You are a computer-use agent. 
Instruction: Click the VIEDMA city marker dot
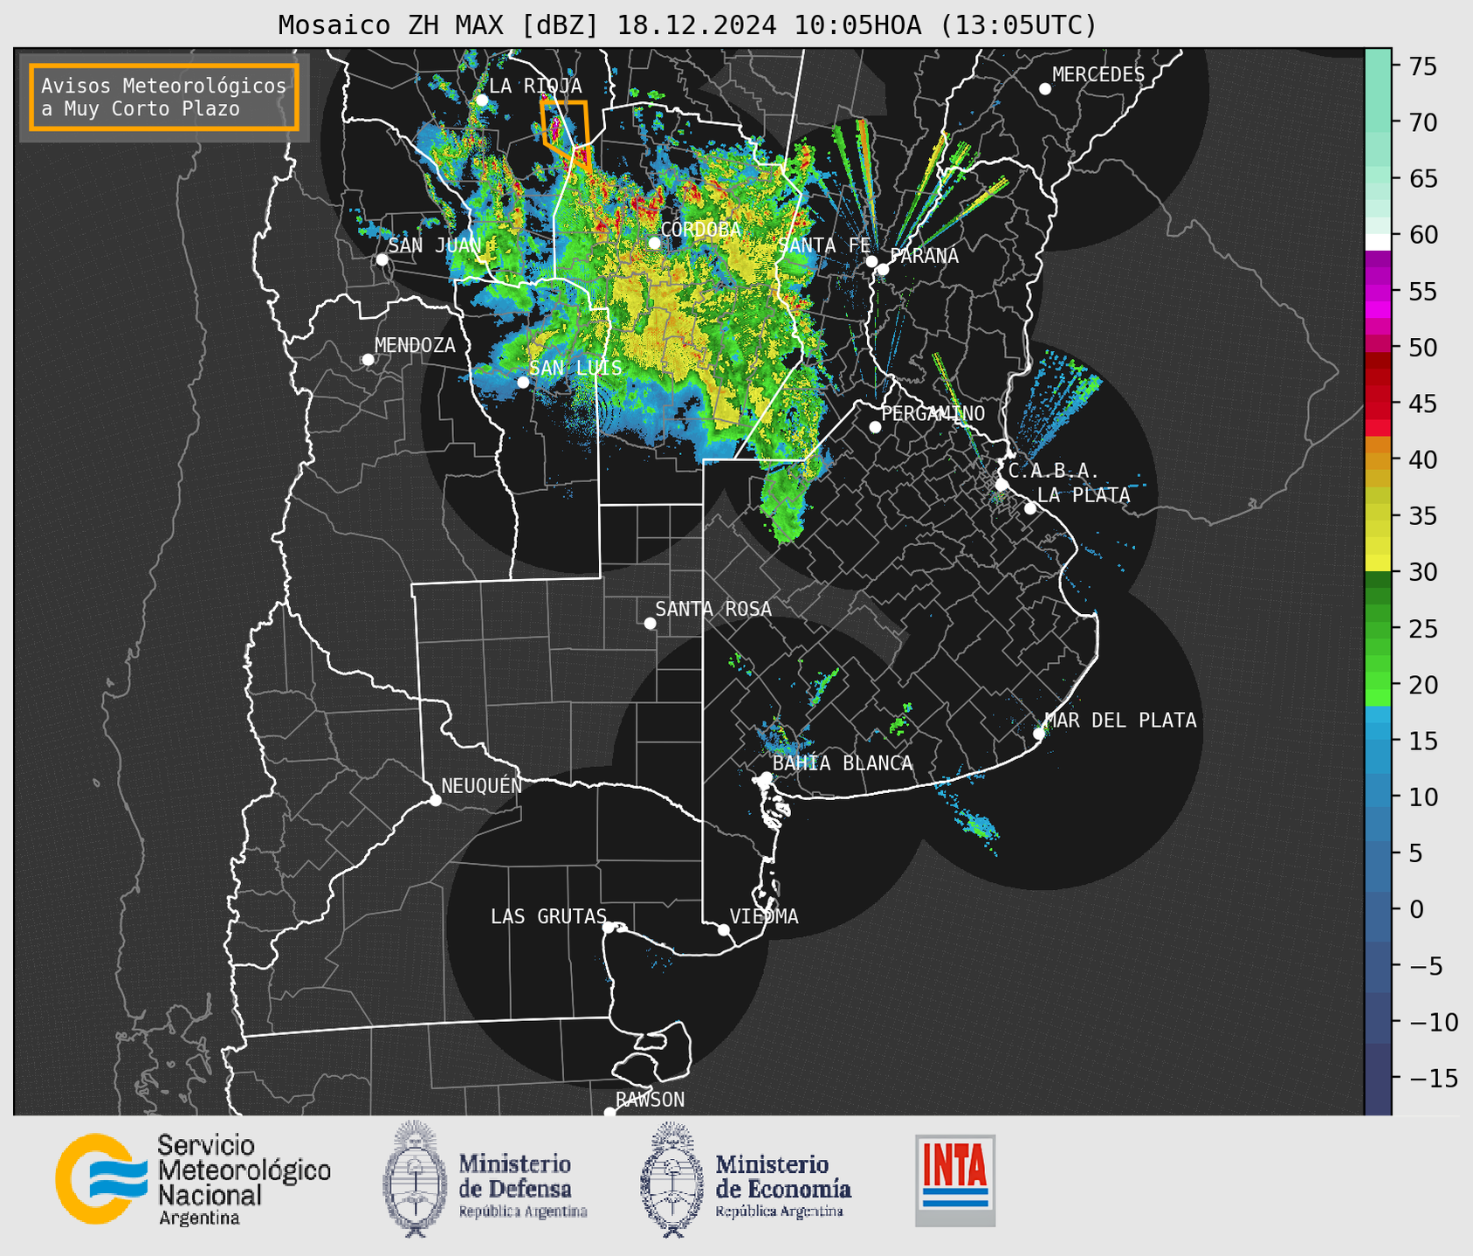coord(724,929)
